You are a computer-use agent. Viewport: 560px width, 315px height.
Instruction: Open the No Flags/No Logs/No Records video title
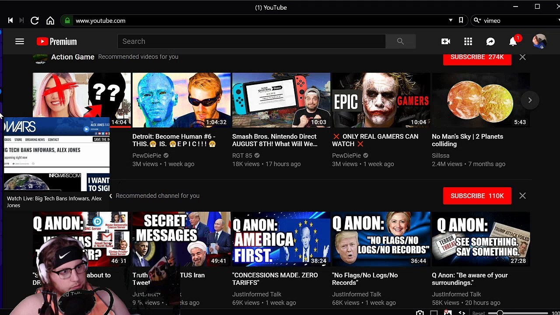(365, 279)
